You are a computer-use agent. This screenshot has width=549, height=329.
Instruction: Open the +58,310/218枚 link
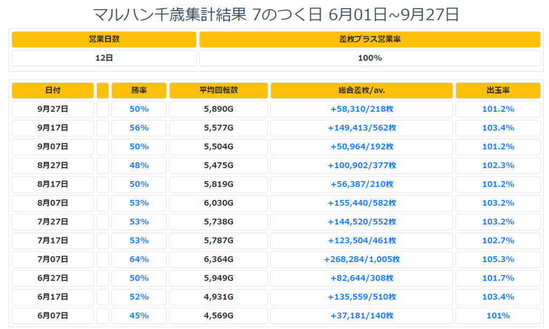(x=362, y=109)
